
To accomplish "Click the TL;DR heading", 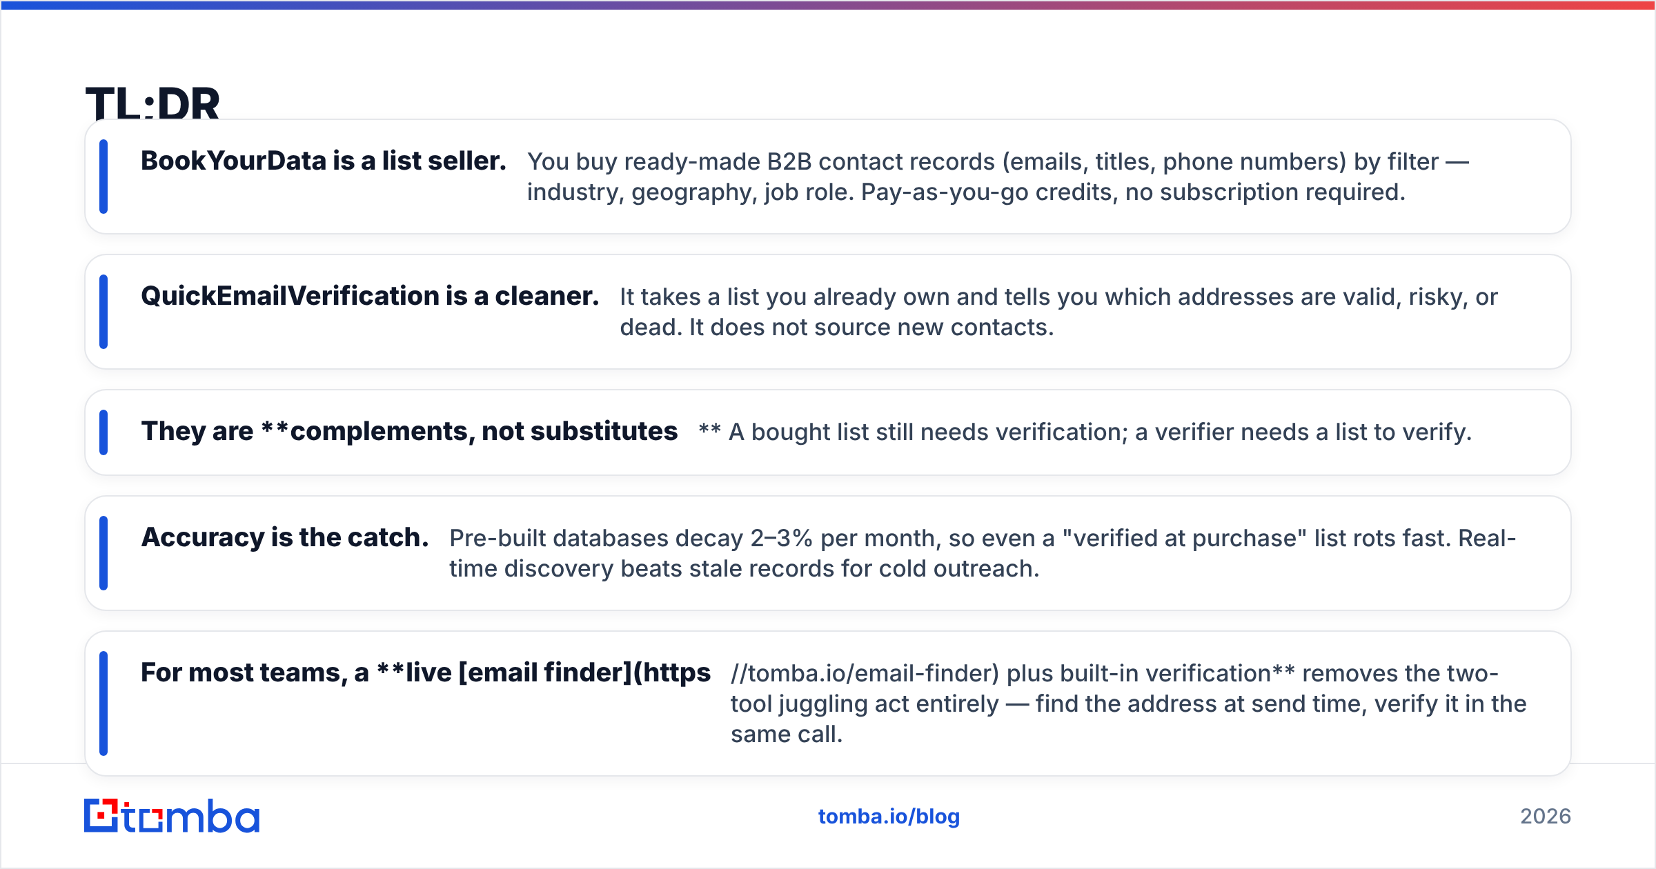I will pos(152,103).
